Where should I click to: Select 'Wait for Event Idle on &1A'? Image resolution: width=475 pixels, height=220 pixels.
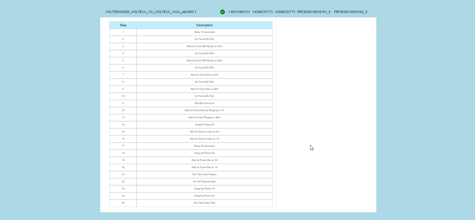click(x=204, y=75)
